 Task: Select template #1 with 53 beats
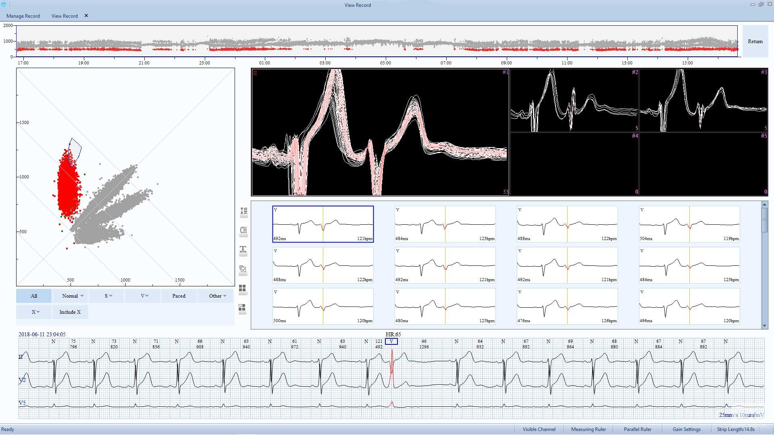[380, 132]
